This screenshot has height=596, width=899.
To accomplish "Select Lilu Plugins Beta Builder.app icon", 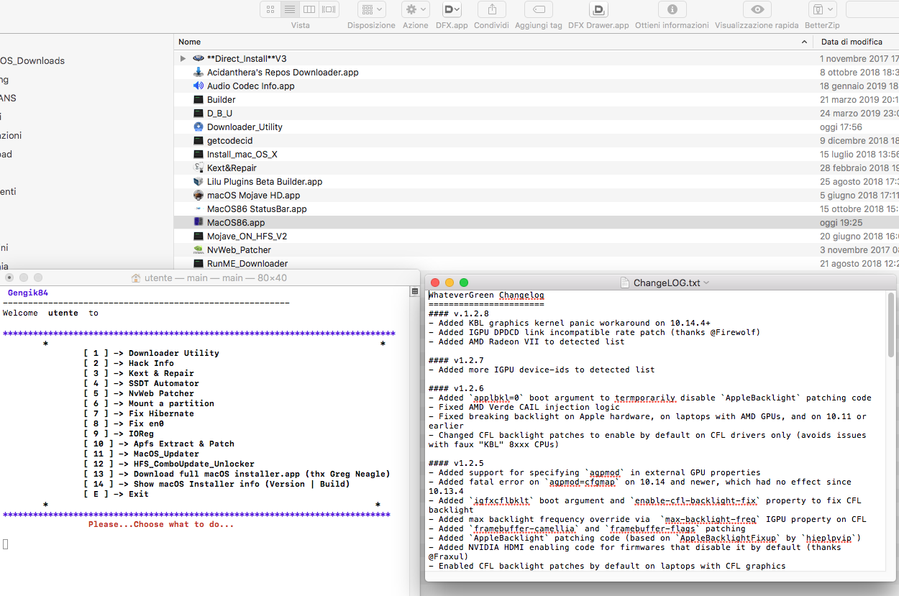I will (198, 181).
